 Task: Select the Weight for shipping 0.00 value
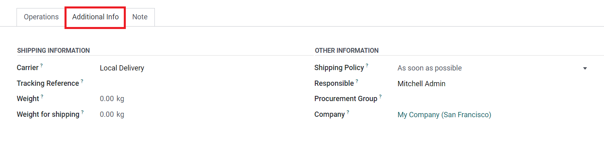point(107,115)
